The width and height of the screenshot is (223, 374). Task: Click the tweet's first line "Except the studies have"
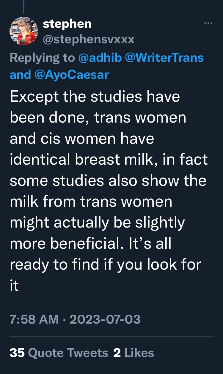(95, 97)
